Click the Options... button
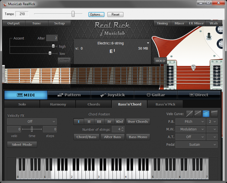This screenshot has width=227, height=183. (97, 14)
